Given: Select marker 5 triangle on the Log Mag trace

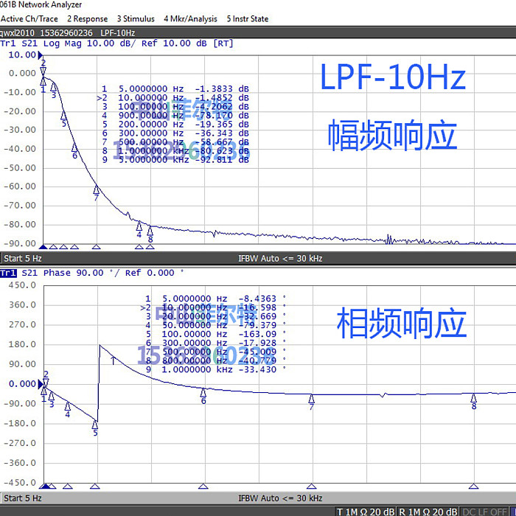Looking at the screenshot, I should tap(63, 116).
